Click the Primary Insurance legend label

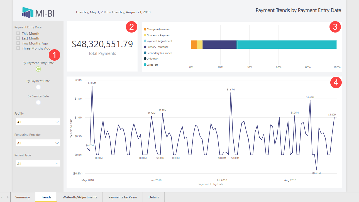[x=158, y=47]
